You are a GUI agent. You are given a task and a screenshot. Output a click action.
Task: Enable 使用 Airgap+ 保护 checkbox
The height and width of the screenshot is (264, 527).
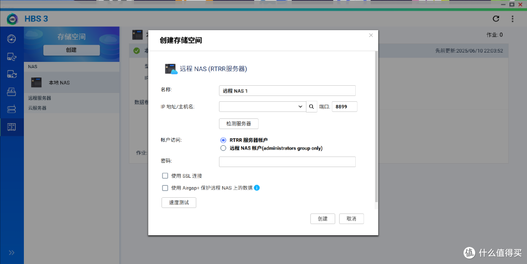(x=165, y=188)
